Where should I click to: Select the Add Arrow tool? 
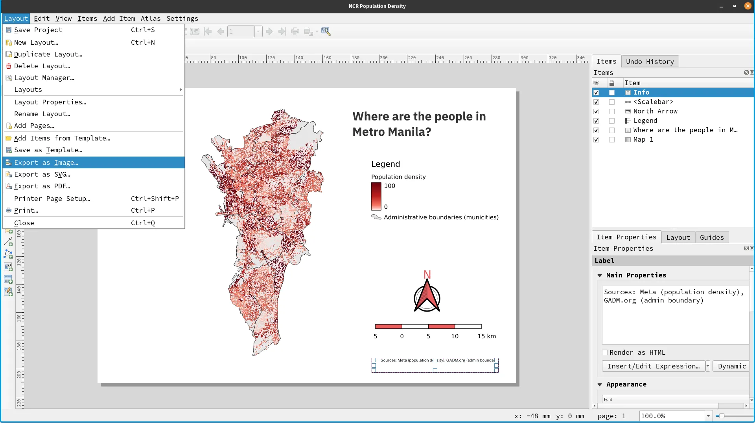click(8, 241)
